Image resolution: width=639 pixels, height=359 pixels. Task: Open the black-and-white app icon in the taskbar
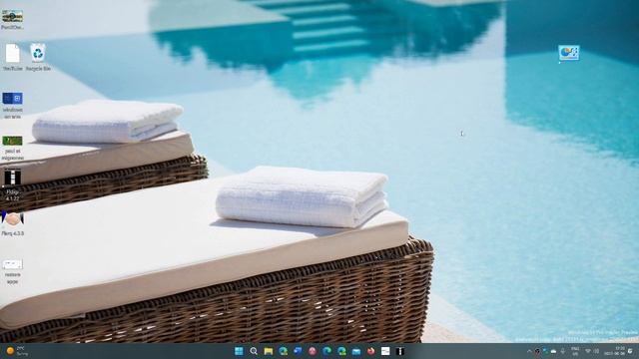(400, 351)
